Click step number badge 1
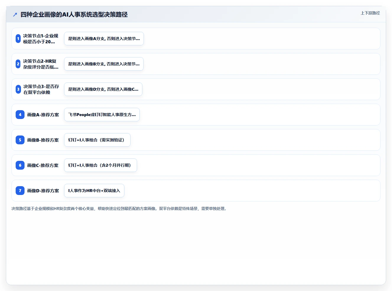392x291 pixels. point(18,39)
